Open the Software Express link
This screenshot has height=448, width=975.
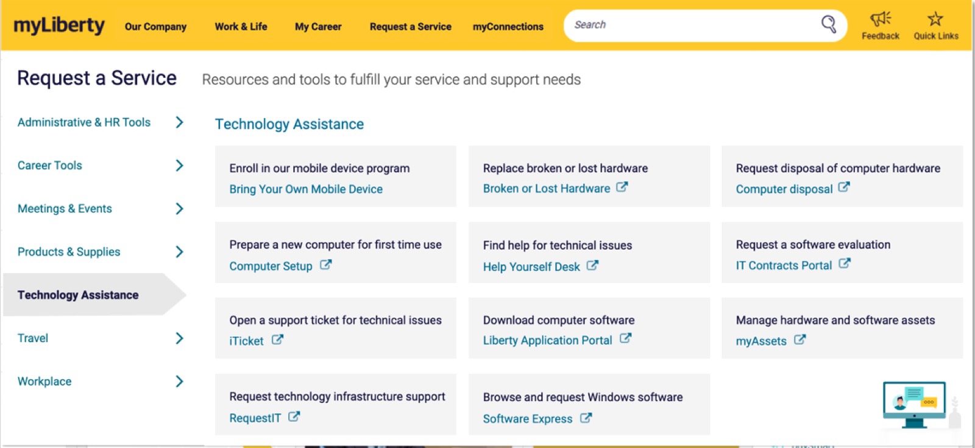tap(528, 419)
